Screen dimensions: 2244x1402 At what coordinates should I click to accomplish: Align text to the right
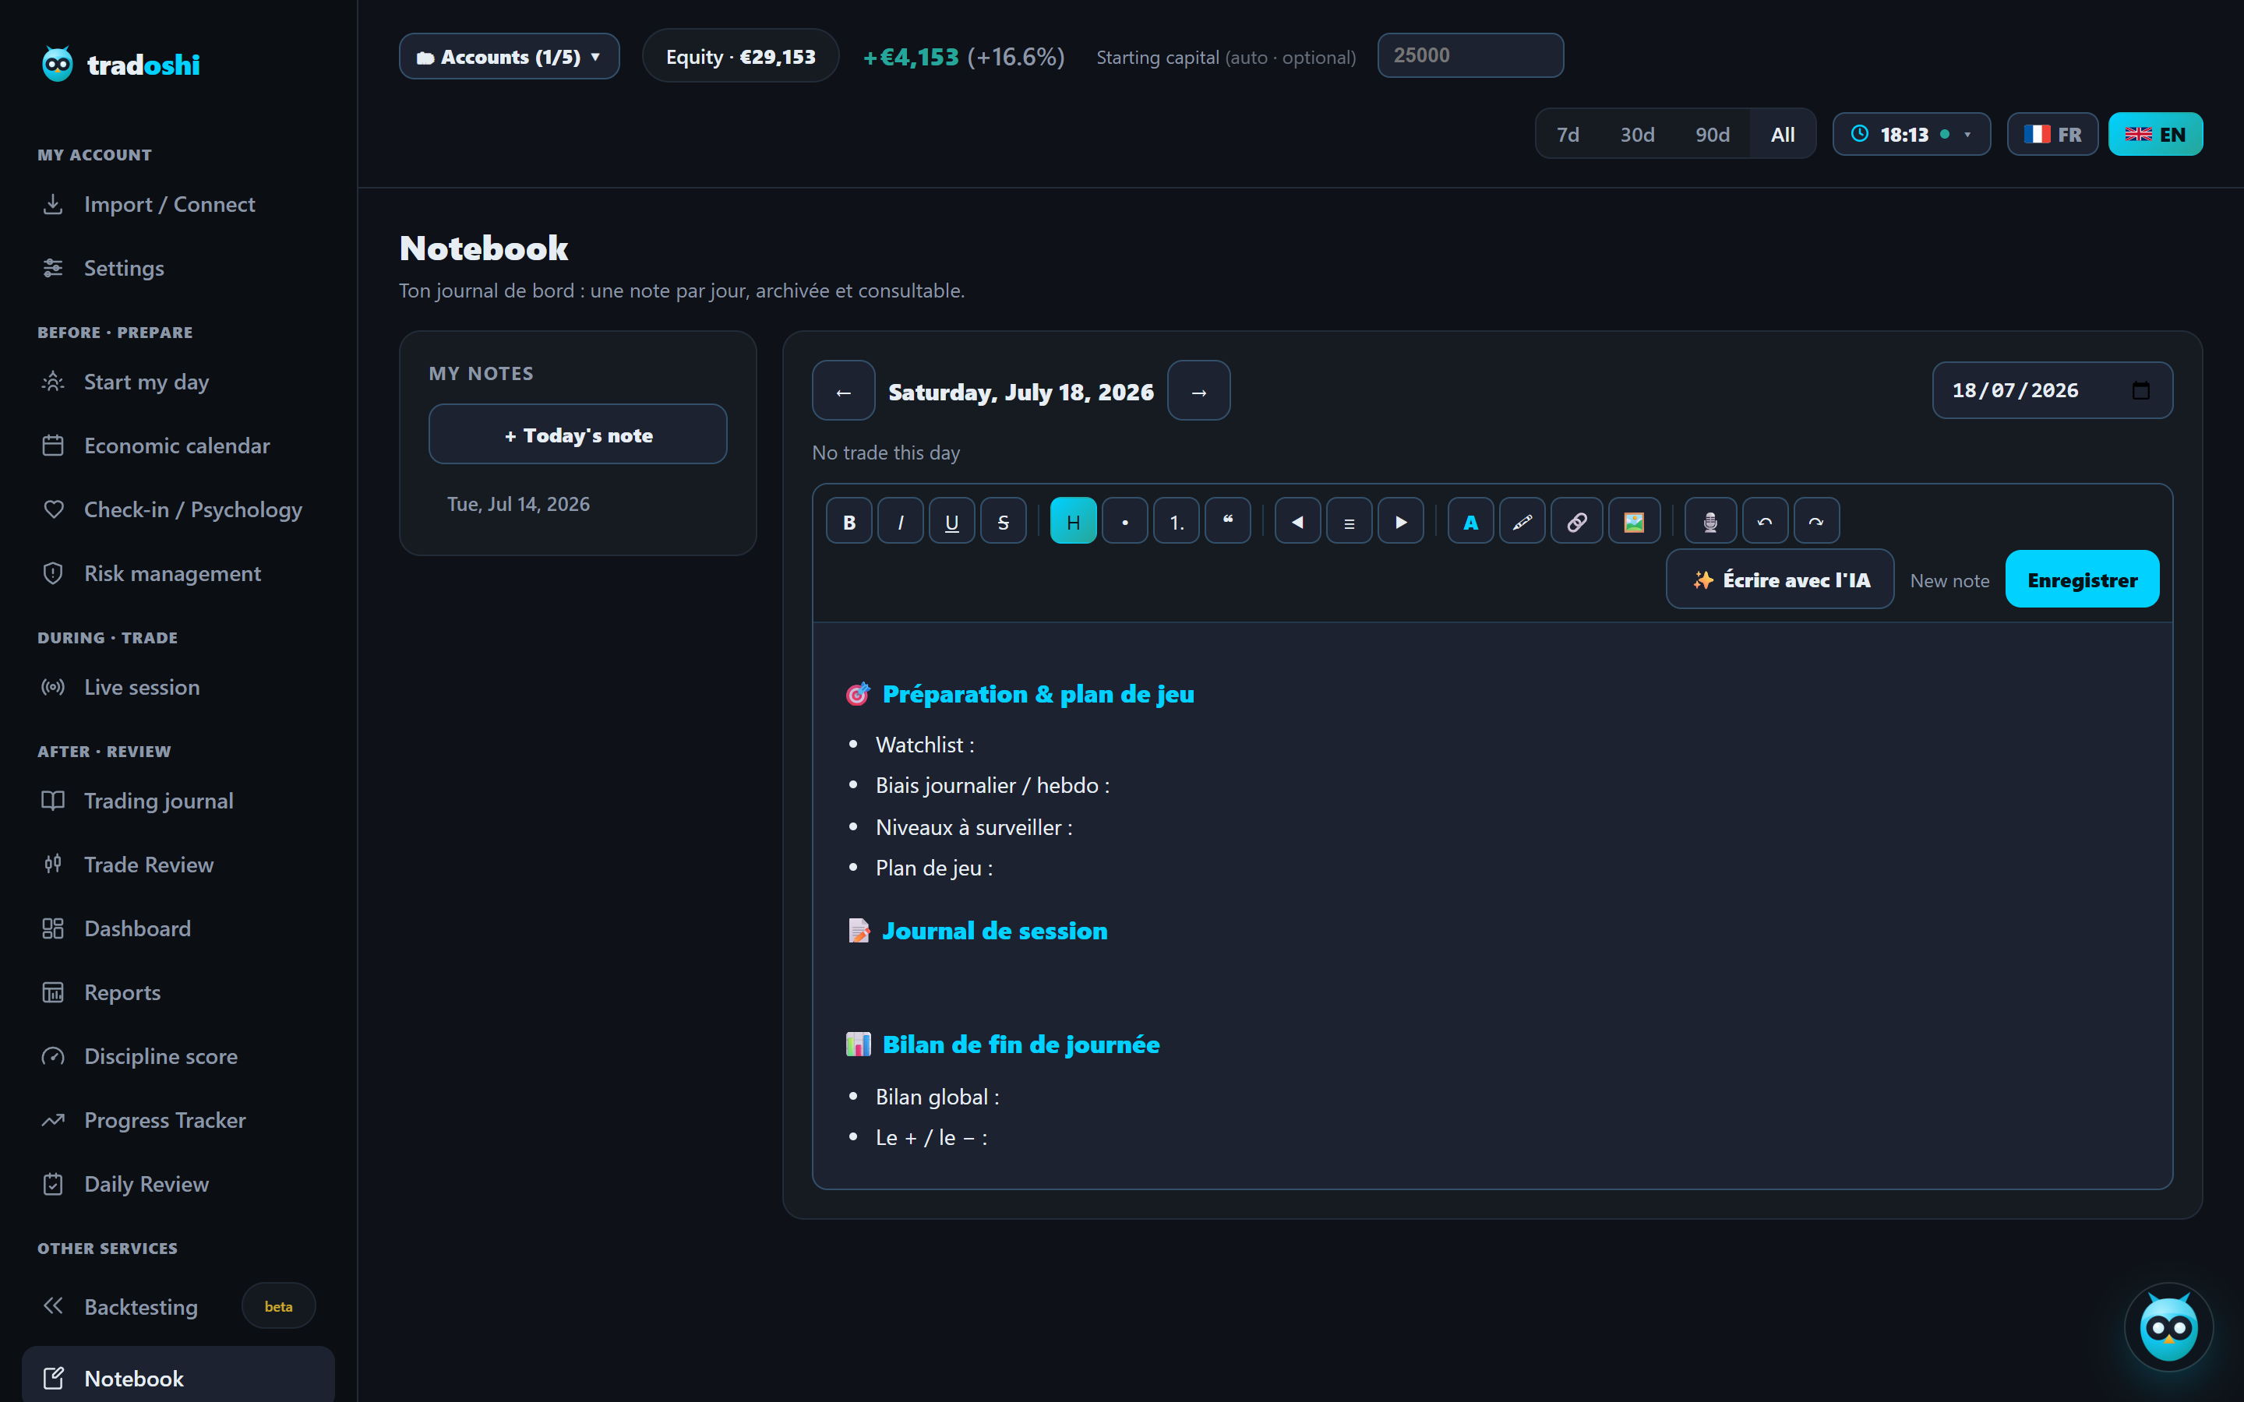1400,521
